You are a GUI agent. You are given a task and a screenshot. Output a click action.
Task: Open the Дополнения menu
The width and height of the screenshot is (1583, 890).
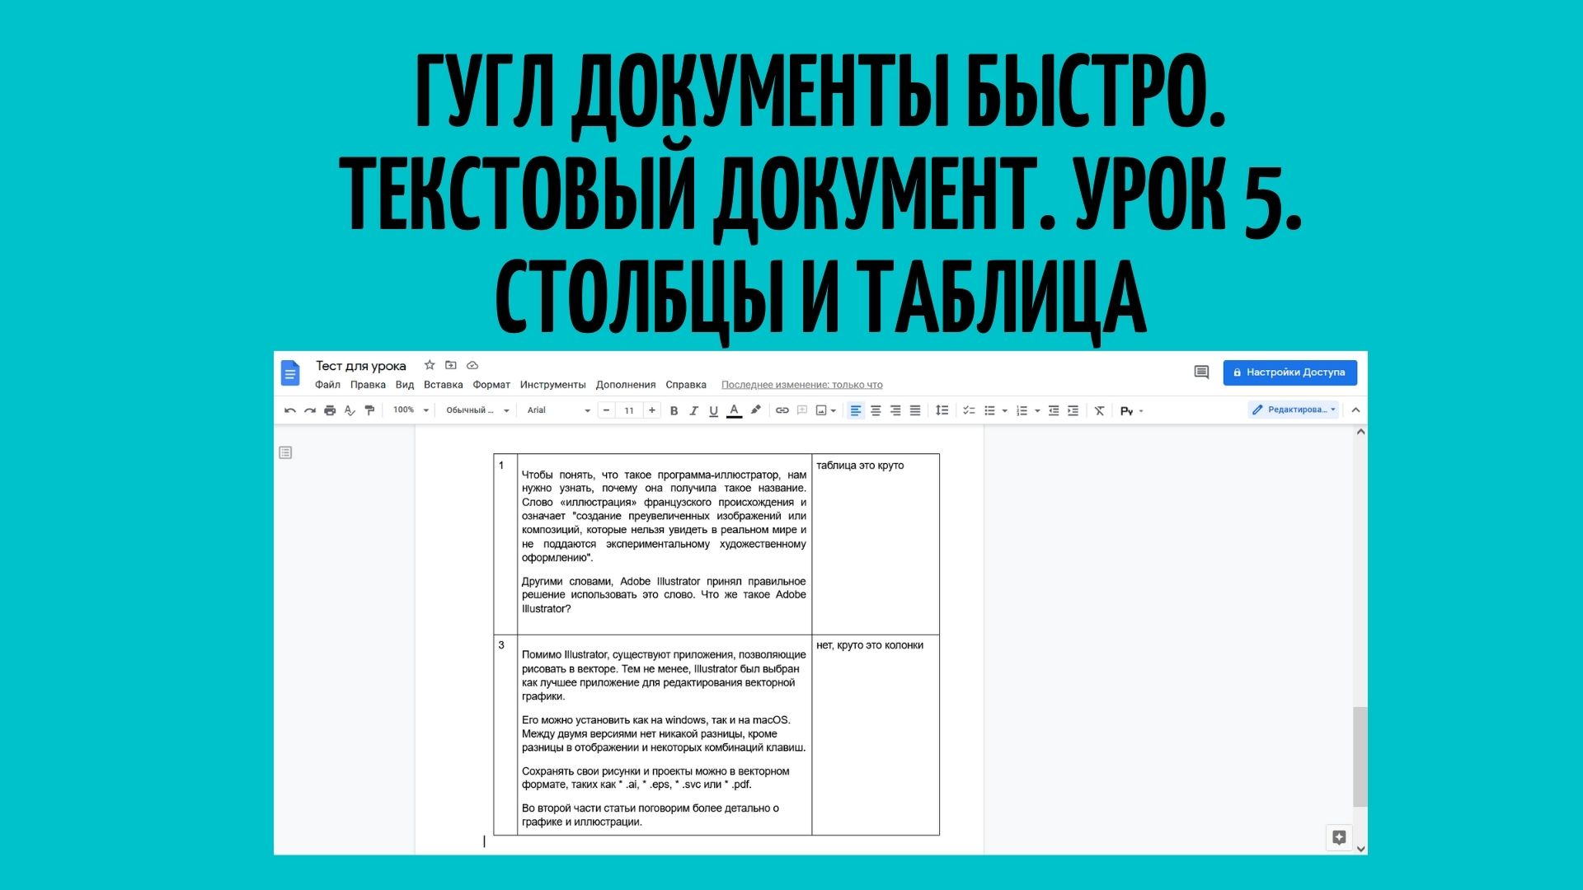click(626, 385)
